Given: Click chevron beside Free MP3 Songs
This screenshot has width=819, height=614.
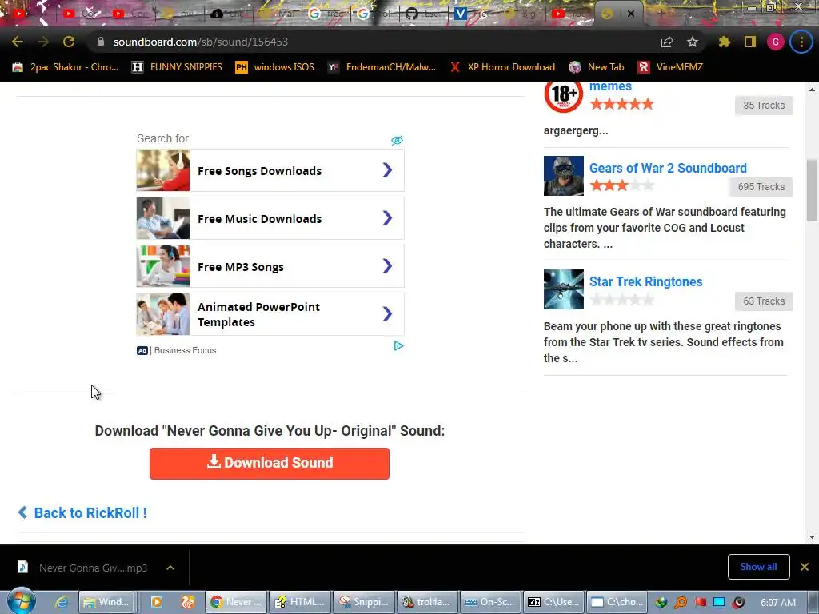Looking at the screenshot, I should click(387, 265).
